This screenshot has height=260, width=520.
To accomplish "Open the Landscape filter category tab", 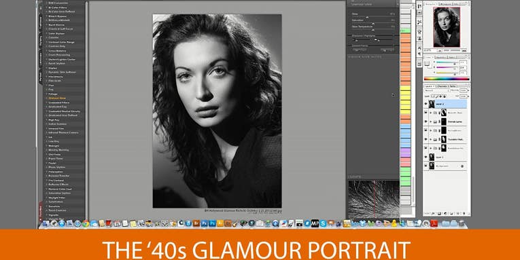I will pyautogui.click(x=41, y=60).
